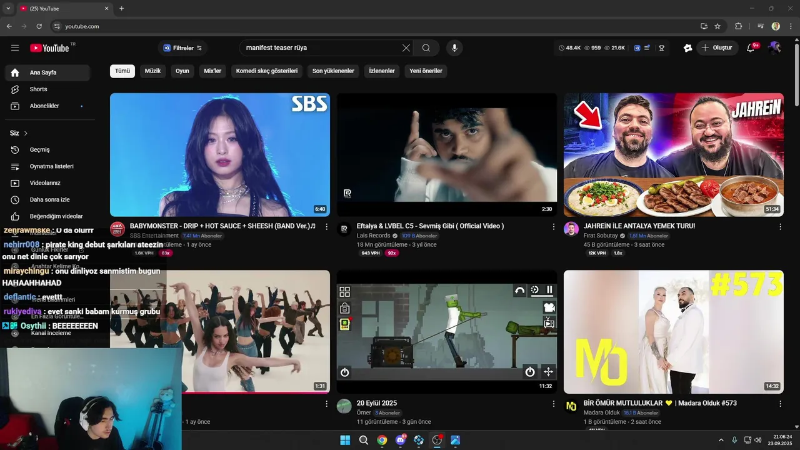The image size is (800, 450).
Task: Play the Madara Olduk #573 thumbnail
Action: [x=674, y=332]
